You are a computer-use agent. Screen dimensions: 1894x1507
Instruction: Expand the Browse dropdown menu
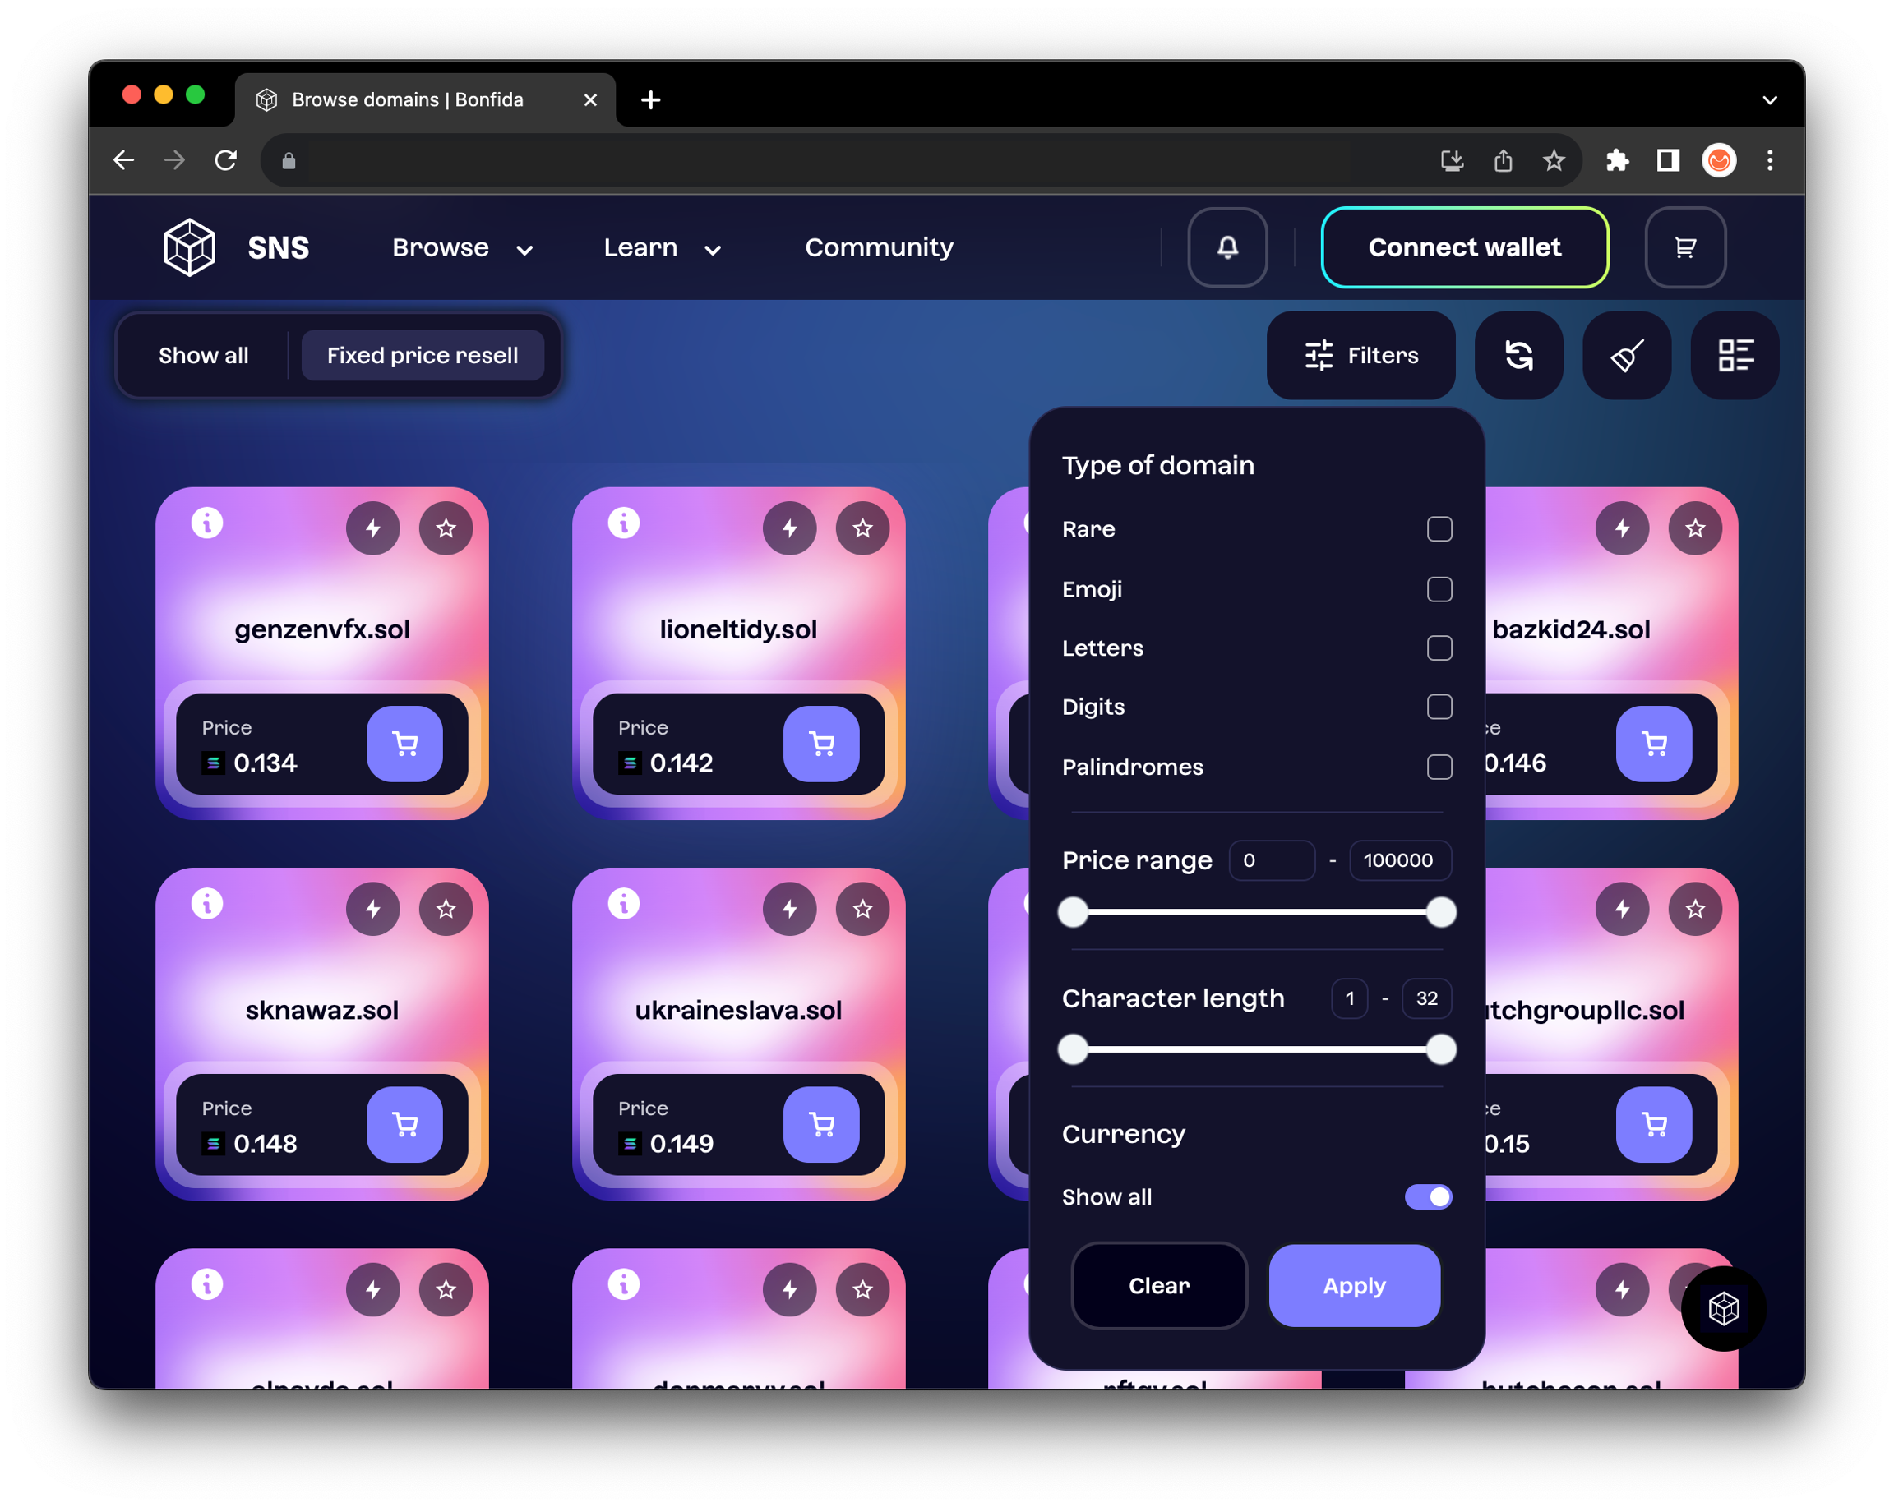[462, 247]
